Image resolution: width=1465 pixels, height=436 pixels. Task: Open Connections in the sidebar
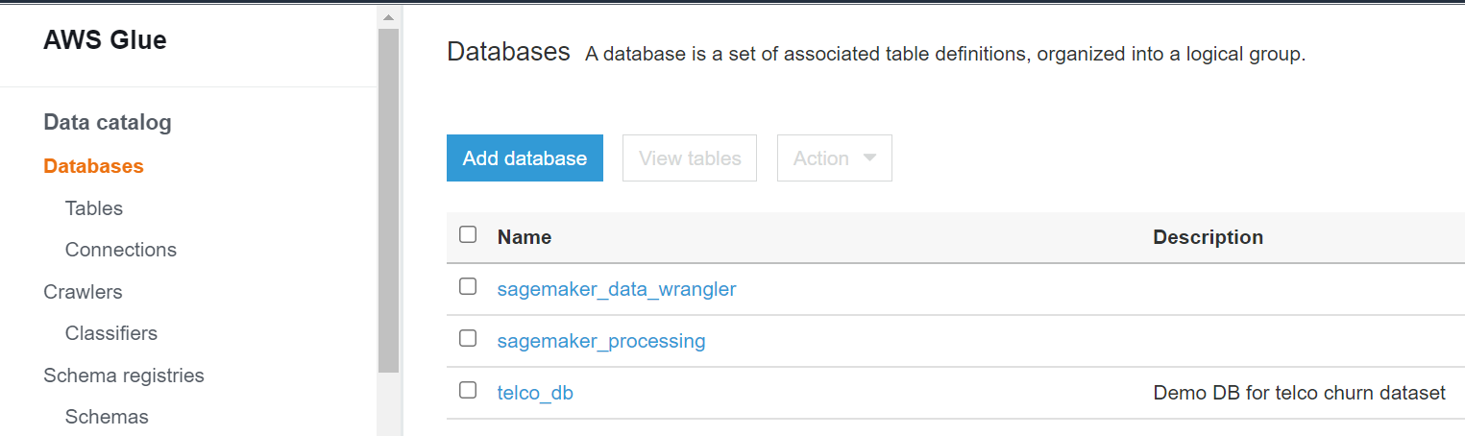pyautogui.click(x=121, y=250)
